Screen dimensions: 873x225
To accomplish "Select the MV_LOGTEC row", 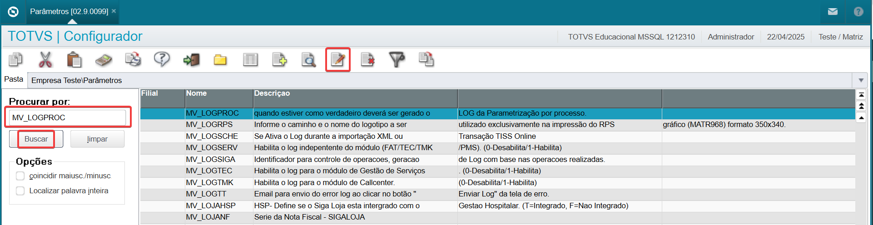I will pyautogui.click(x=497, y=171).
